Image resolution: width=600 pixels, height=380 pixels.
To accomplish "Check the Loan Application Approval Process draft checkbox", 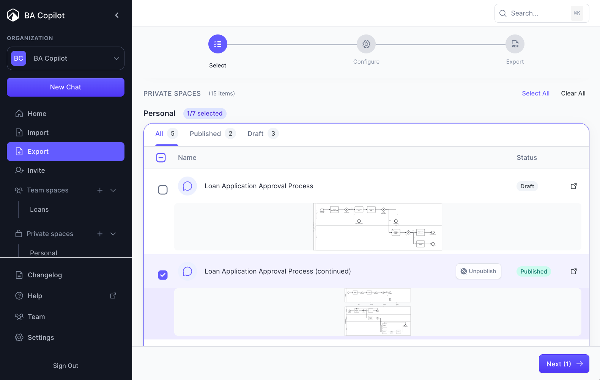I will 163,190.
